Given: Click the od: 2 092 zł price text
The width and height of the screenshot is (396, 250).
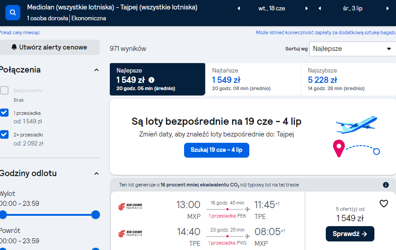Looking at the screenshot, I should [28, 144].
